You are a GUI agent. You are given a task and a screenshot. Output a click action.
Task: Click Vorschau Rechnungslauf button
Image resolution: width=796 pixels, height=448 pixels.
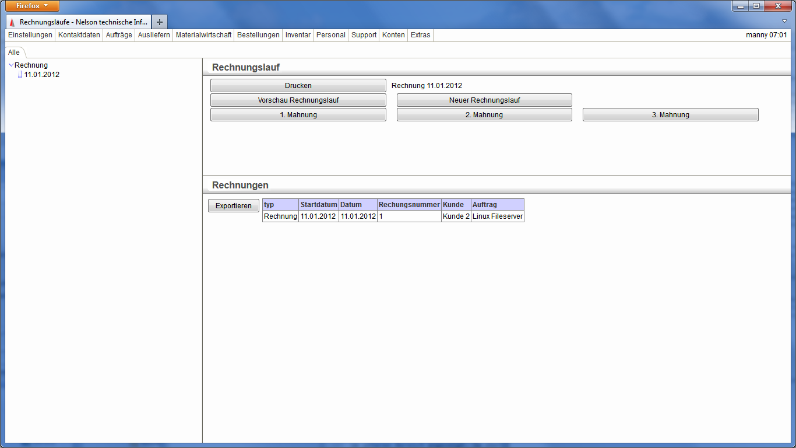298,100
